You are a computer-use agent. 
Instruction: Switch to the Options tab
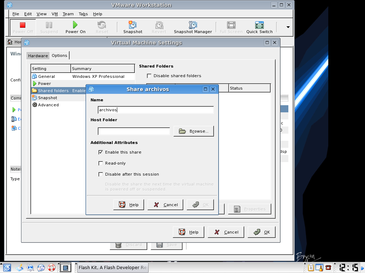[x=60, y=55]
